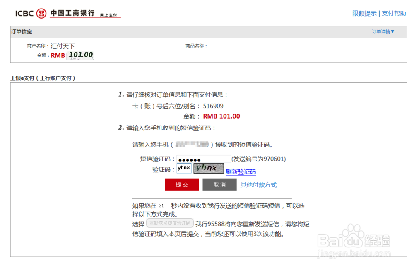Screen dimensions: 414x268
Task: Cancel payment with the 取消 button
Action: point(219,185)
